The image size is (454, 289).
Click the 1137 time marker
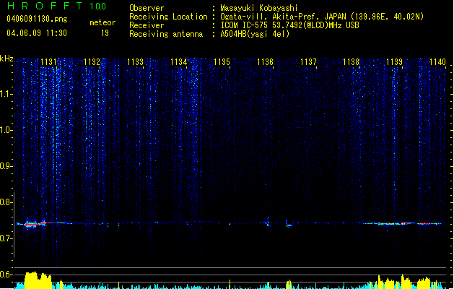308,62
